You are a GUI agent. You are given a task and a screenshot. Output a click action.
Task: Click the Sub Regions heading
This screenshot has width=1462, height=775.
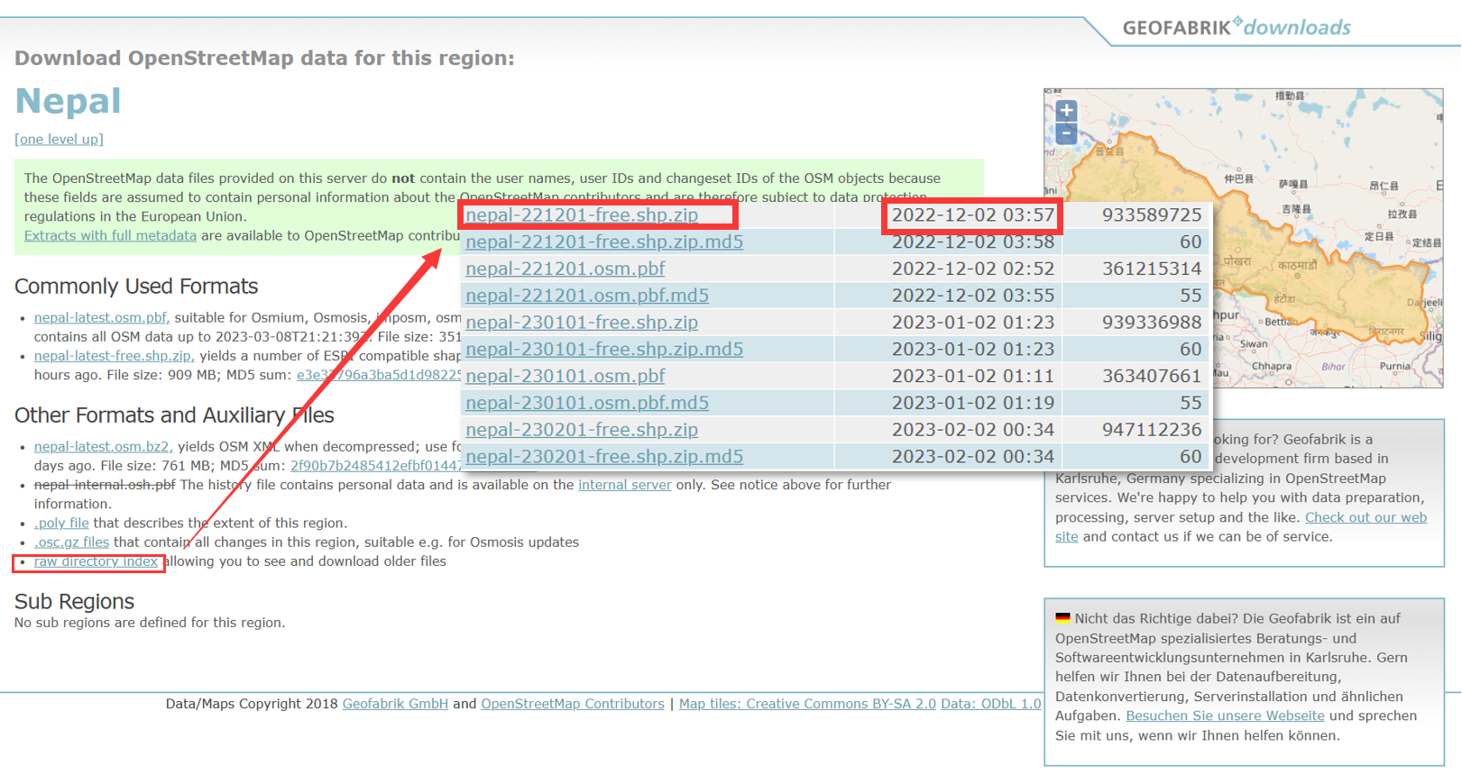click(74, 601)
